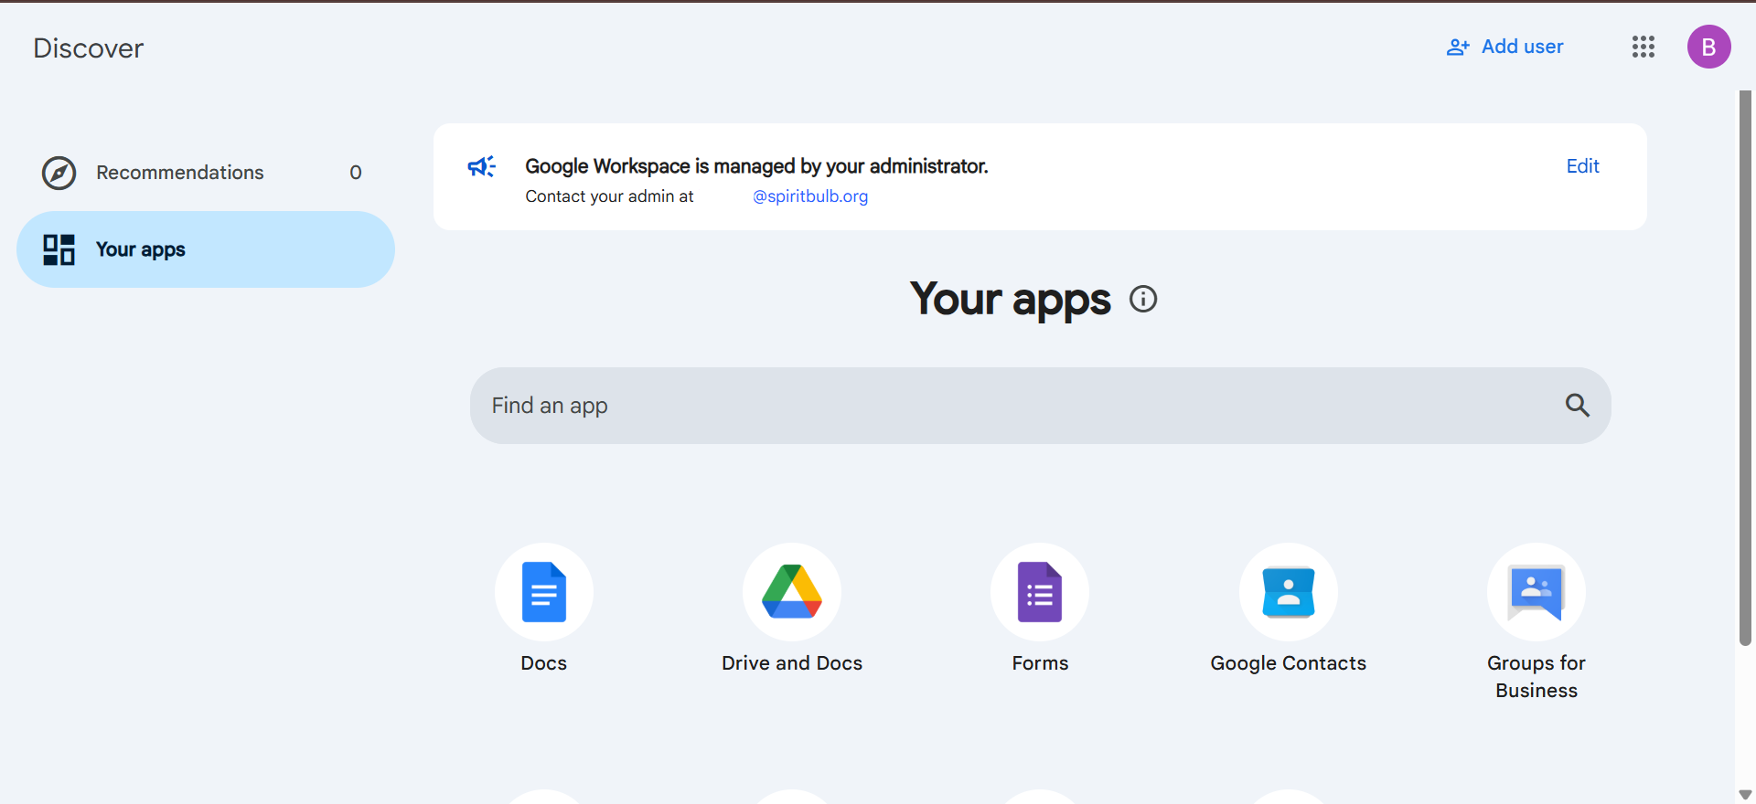The image size is (1756, 804).
Task: Click the purple B account avatar
Action: point(1708,47)
